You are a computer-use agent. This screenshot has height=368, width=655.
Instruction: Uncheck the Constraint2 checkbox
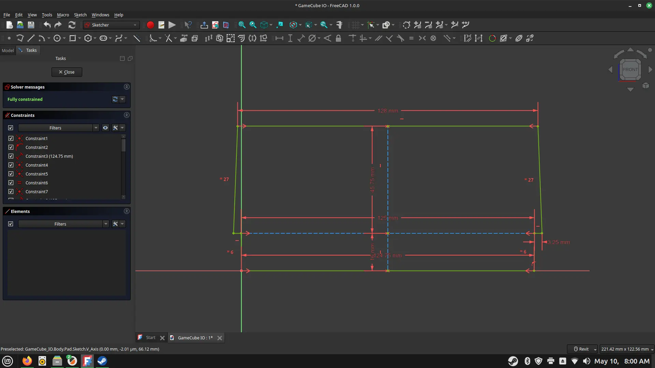point(11,147)
